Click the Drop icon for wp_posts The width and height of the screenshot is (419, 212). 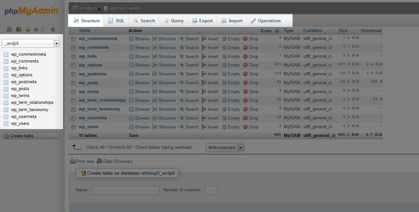[x=245, y=83]
